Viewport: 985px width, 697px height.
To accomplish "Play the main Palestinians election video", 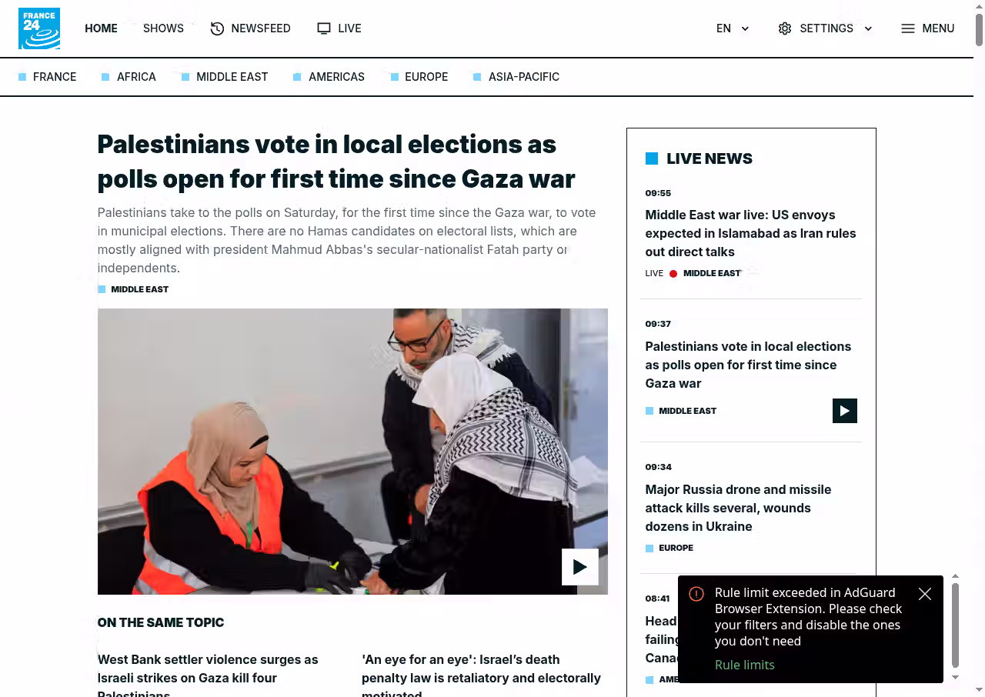I will tap(580, 567).
